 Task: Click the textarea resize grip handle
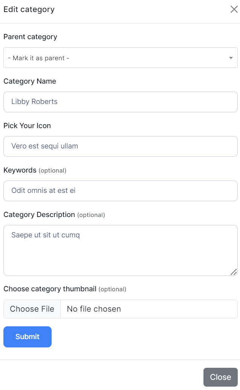click(234, 272)
